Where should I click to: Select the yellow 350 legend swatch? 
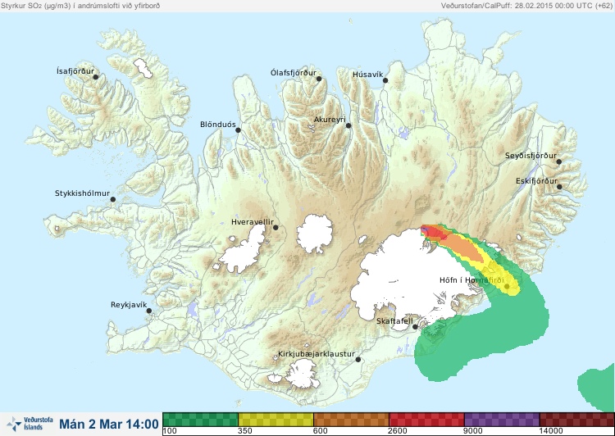tap(276, 420)
